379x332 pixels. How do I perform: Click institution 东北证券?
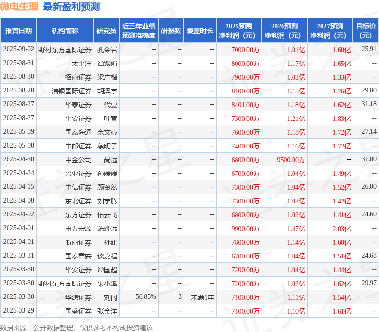[x=78, y=202]
